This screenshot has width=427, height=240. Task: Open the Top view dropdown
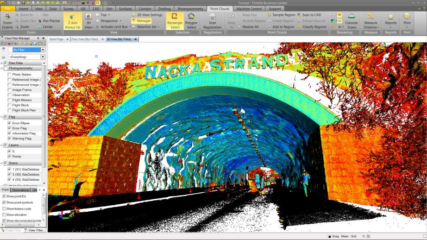point(109,15)
